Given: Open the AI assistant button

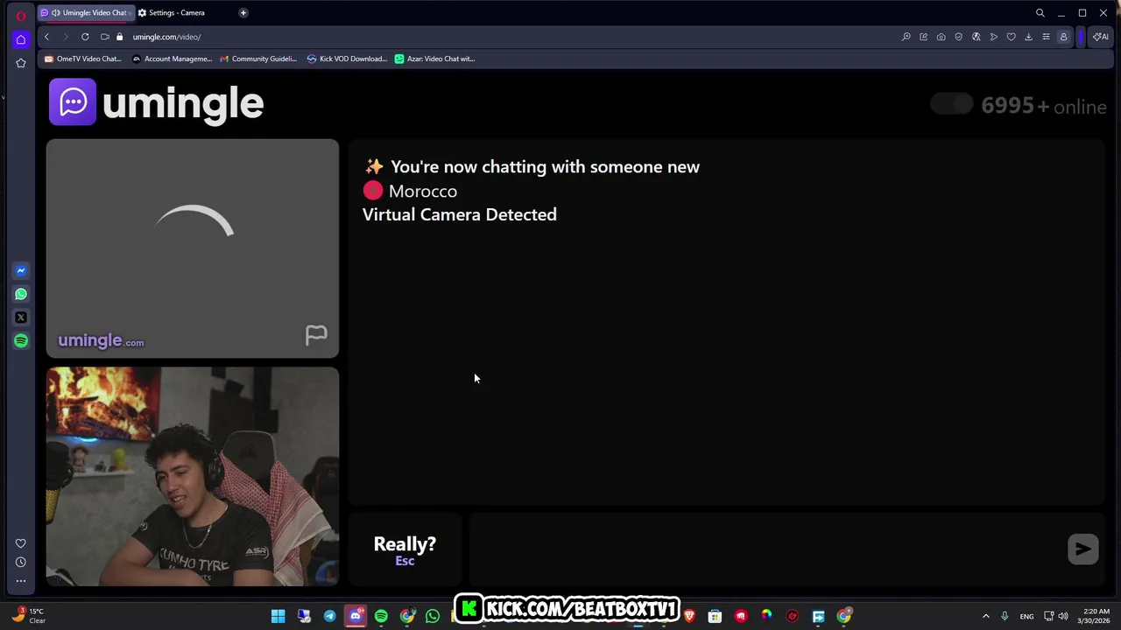Looking at the screenshot, I should (1101, 37).
